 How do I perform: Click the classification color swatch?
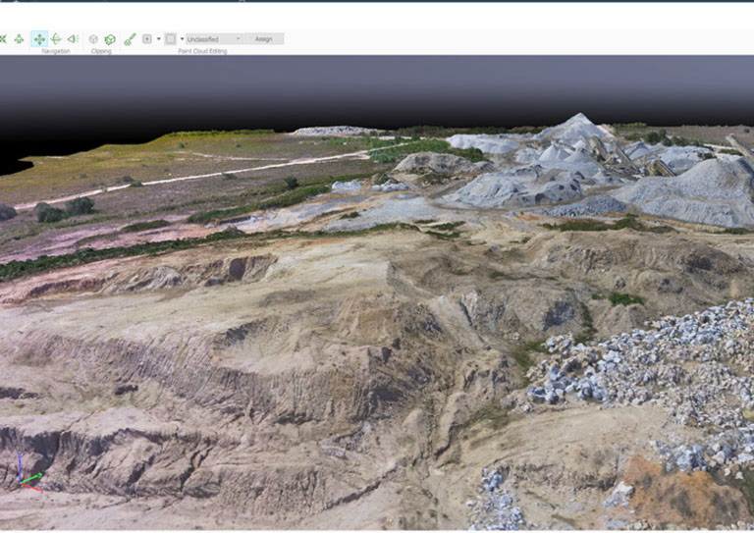[171, 39]
